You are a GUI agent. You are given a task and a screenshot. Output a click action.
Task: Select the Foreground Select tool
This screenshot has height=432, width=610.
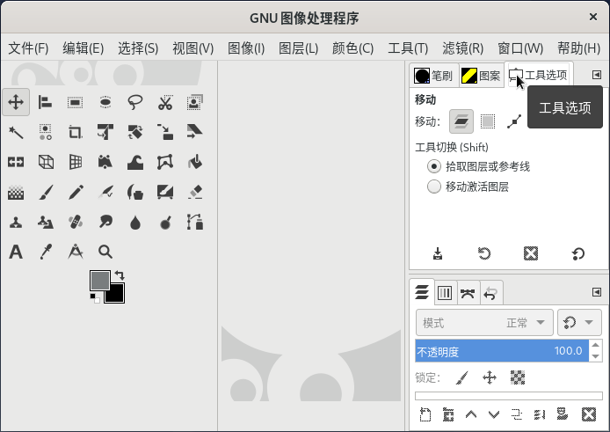(x=195, y=102)
